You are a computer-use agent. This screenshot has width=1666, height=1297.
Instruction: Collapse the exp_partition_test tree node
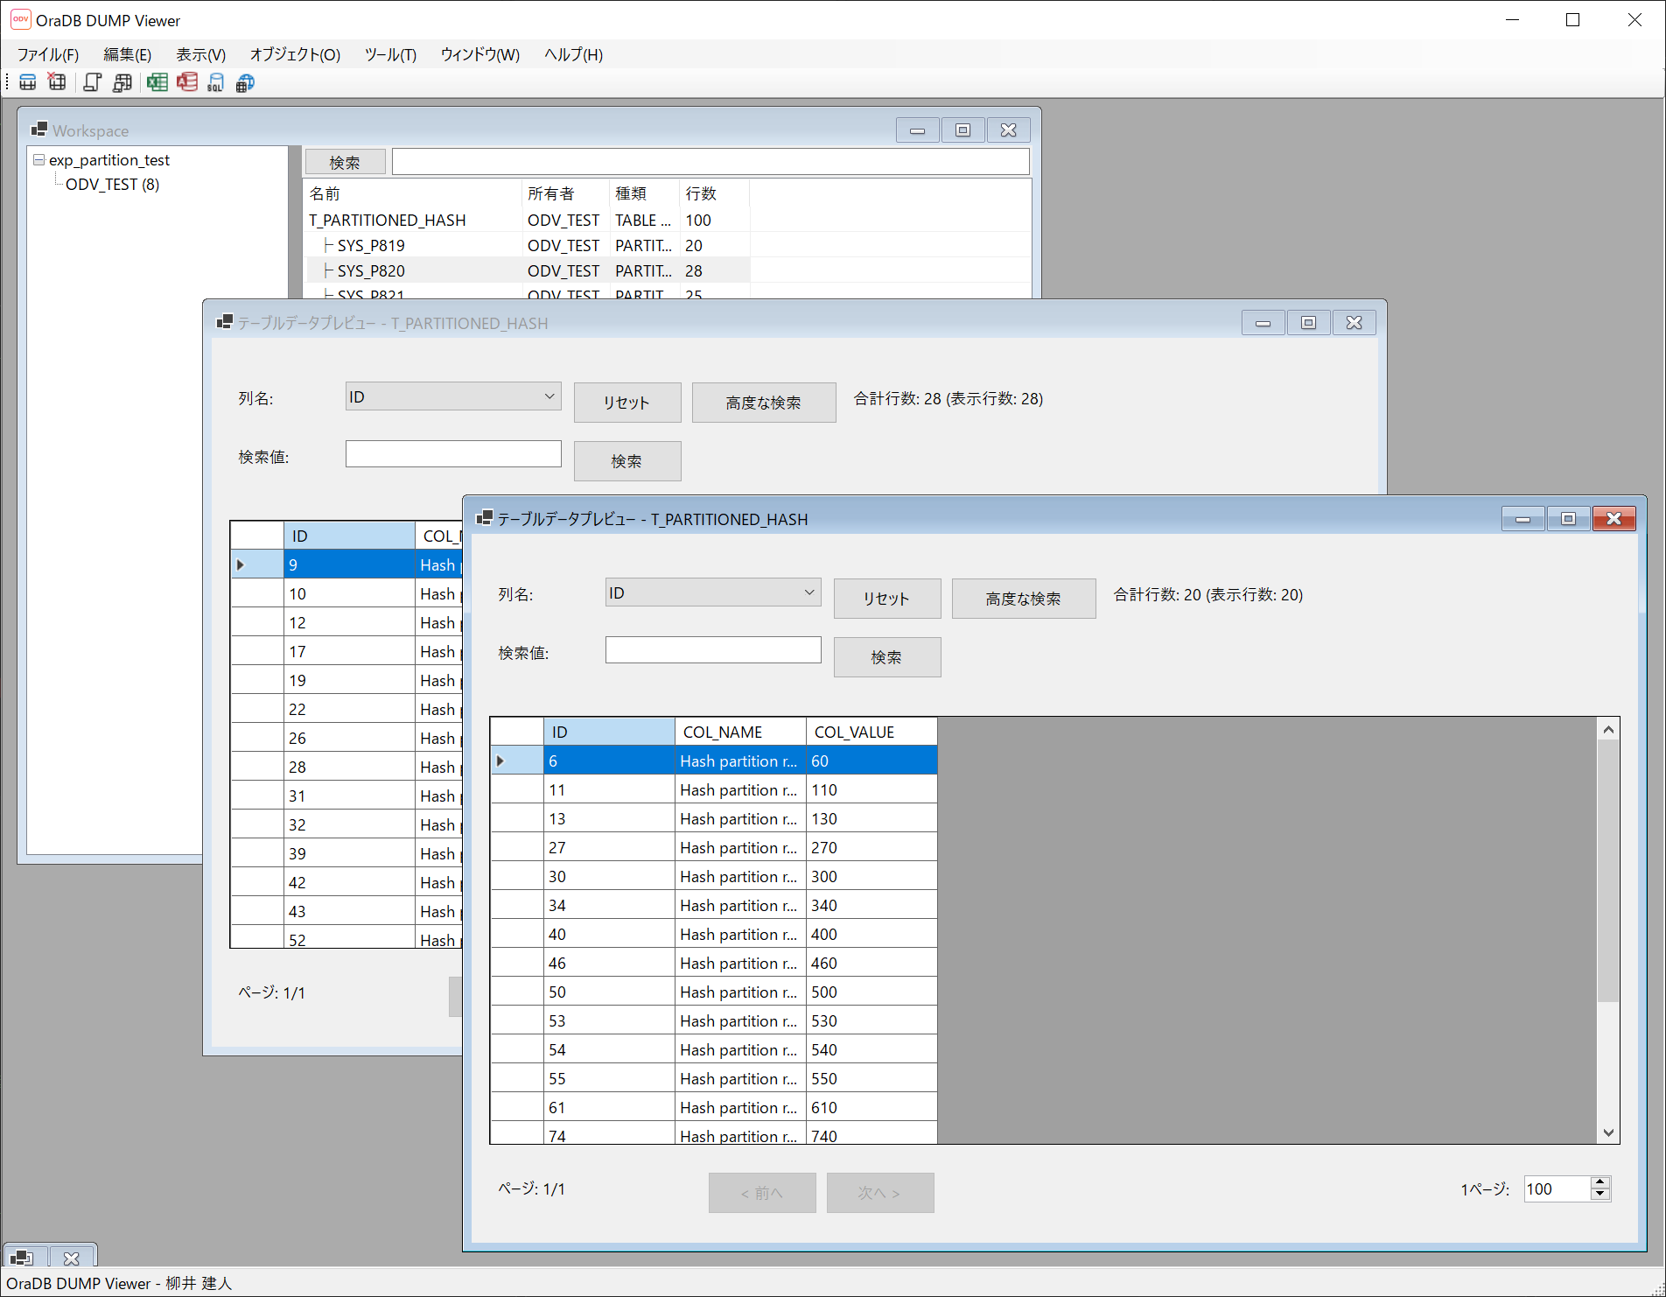click(38, 159)
